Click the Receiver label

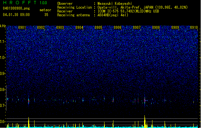[65, 11]
